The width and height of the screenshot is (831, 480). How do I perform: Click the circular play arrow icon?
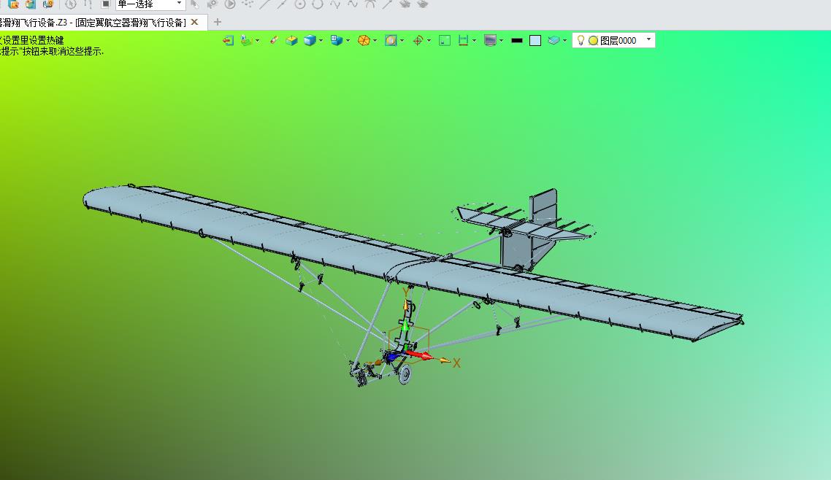(x=229, y=4)
